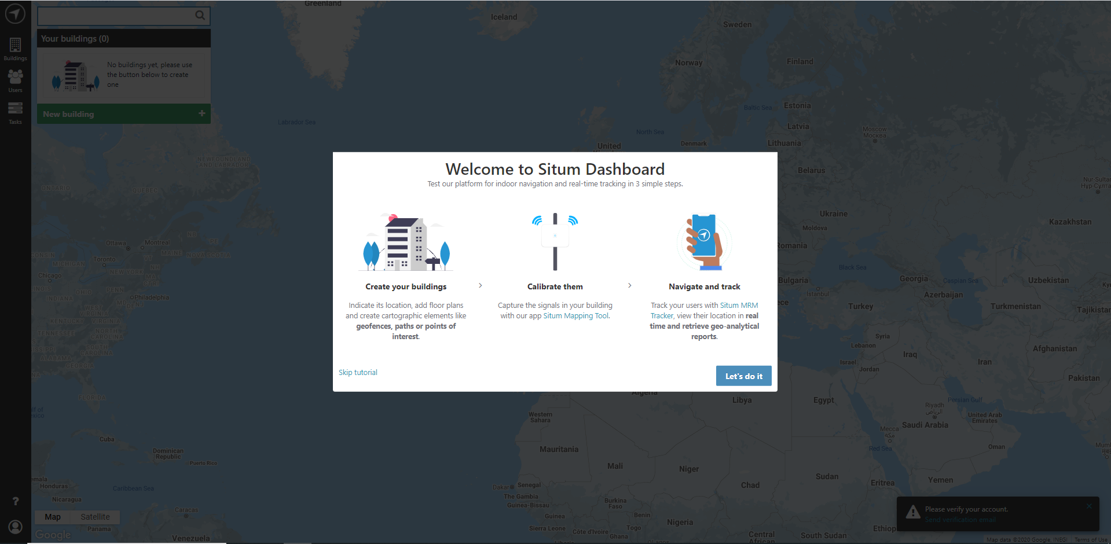Click the Situm logo icon
The width and height of the screenshot is (1111, 544).
[15, 13]
